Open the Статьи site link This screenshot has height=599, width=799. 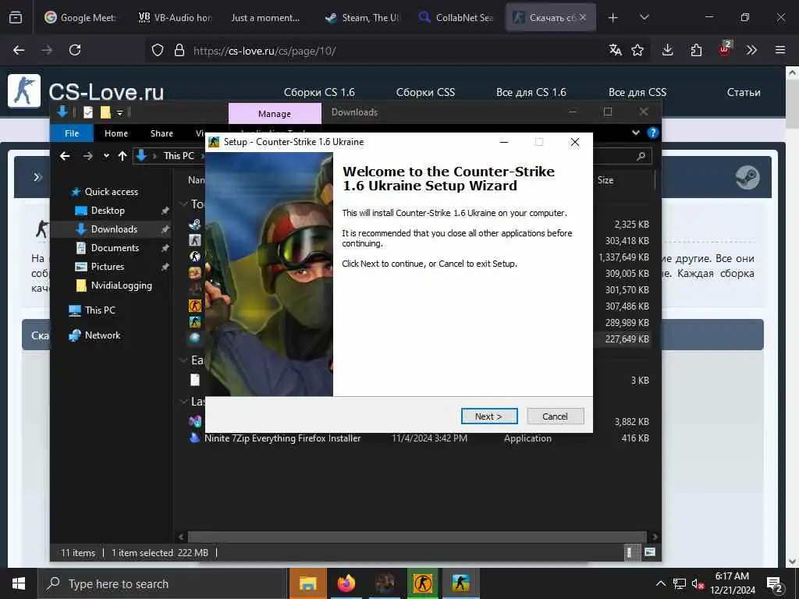click(x=744, y=92)
